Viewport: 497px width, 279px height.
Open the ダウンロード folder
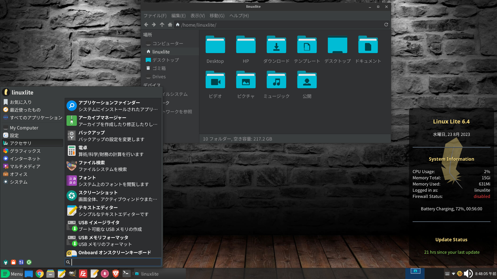(x=276, y=50)
